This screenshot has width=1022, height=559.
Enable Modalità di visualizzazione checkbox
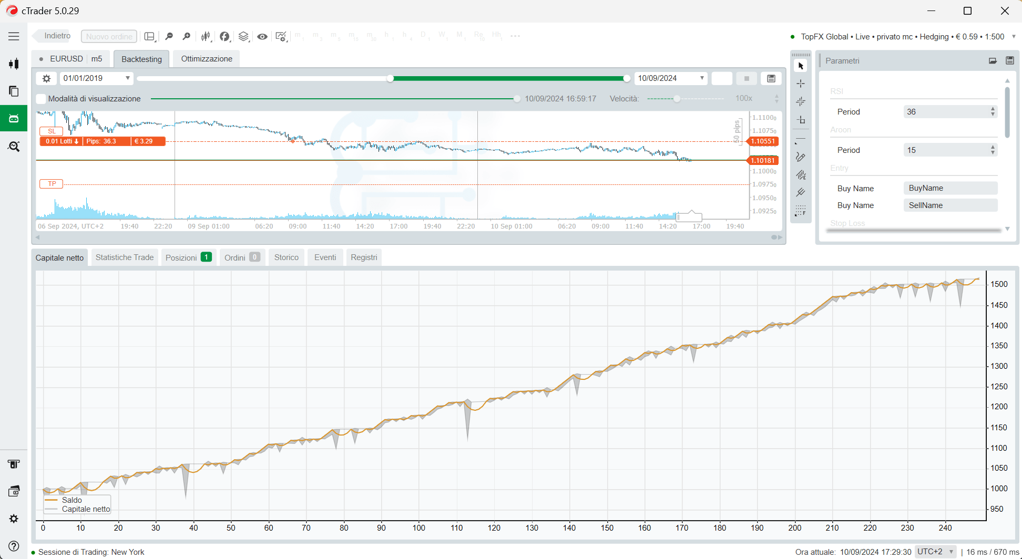point(41,99)
